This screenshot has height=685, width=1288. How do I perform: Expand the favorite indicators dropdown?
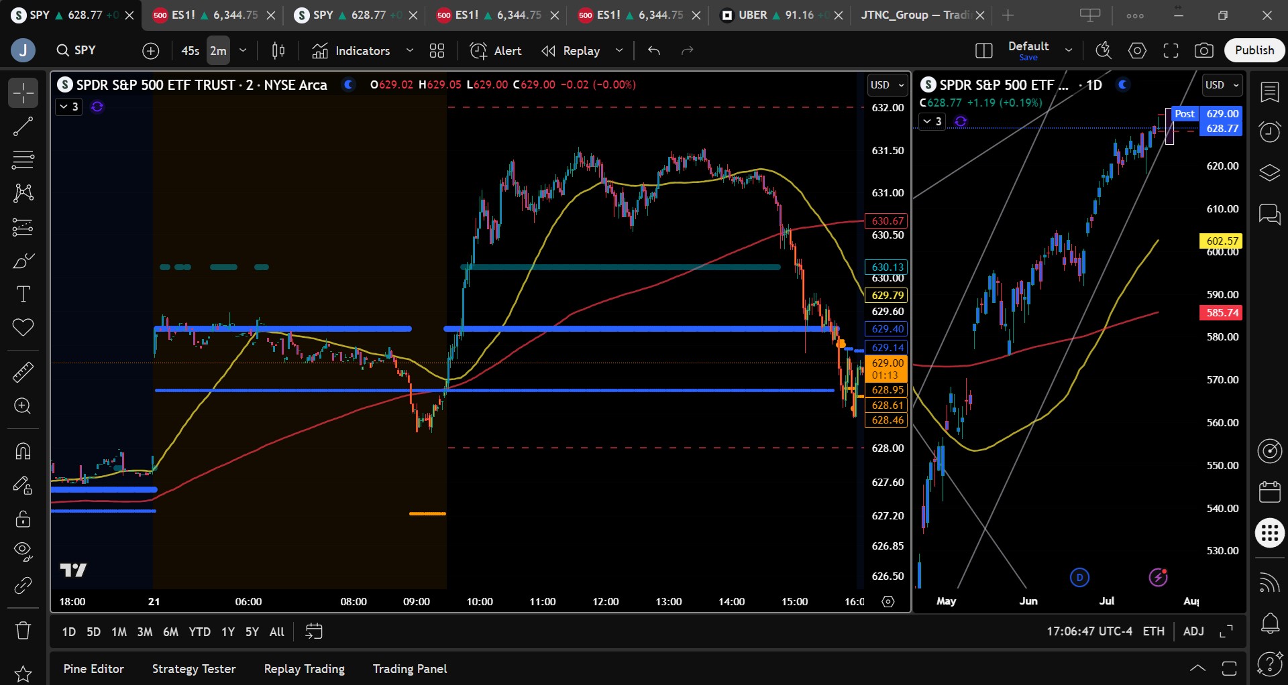point(410,50)
